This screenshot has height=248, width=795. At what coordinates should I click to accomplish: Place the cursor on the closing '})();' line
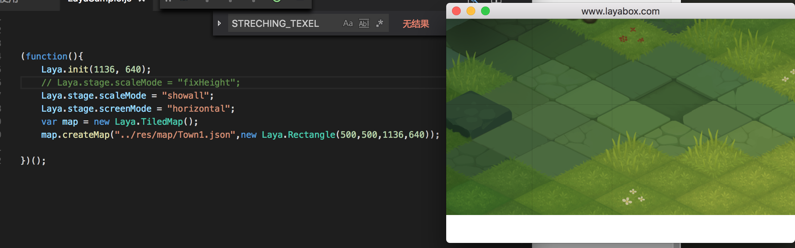pos(33,161)
